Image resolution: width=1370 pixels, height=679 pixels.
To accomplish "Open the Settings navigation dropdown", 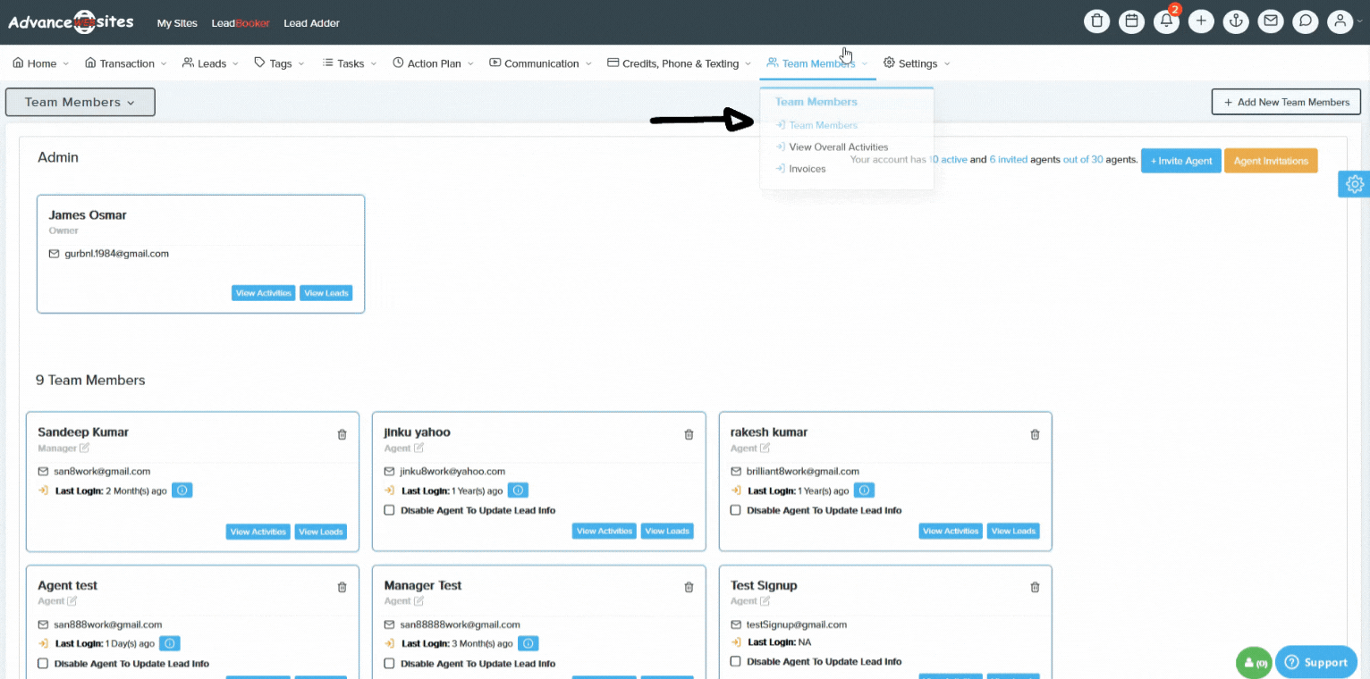I will [917, 63].
